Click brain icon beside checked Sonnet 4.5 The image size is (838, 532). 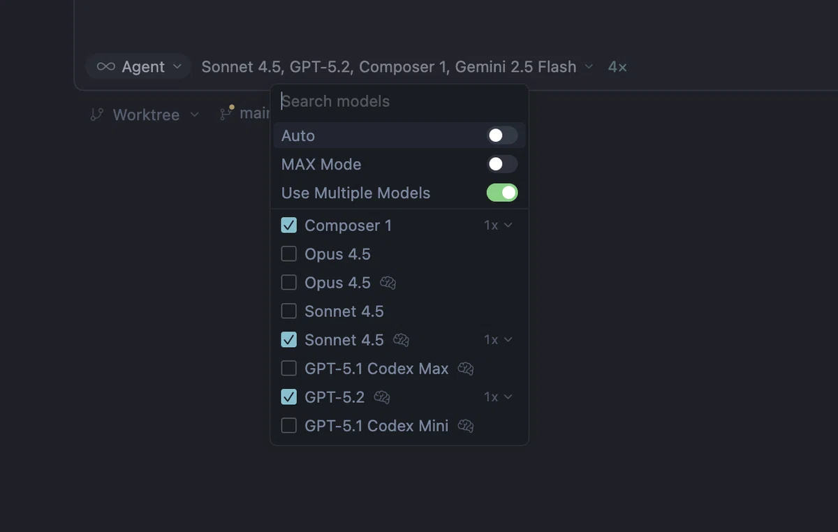pos(401,340)
